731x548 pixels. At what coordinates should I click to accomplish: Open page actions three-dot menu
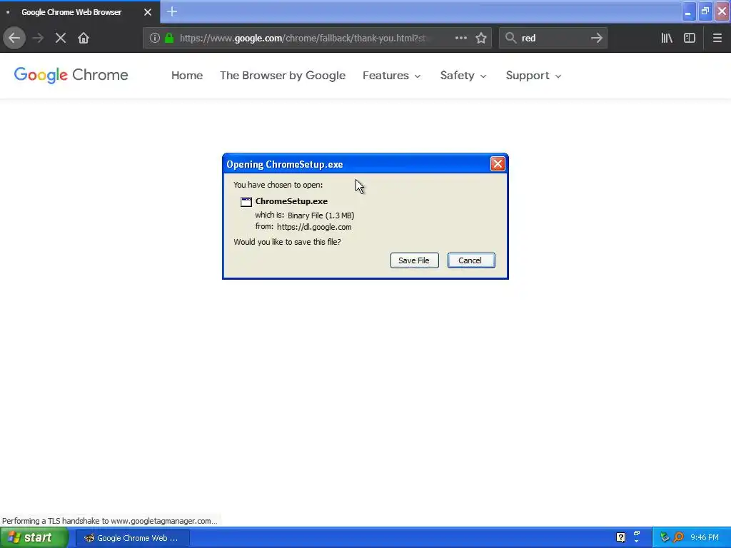(x=460, y=38)
